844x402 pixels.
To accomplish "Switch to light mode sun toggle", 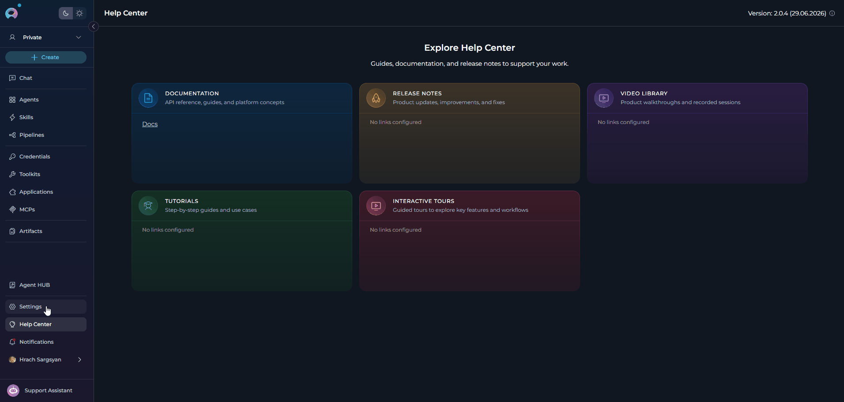I will (79, 13).
